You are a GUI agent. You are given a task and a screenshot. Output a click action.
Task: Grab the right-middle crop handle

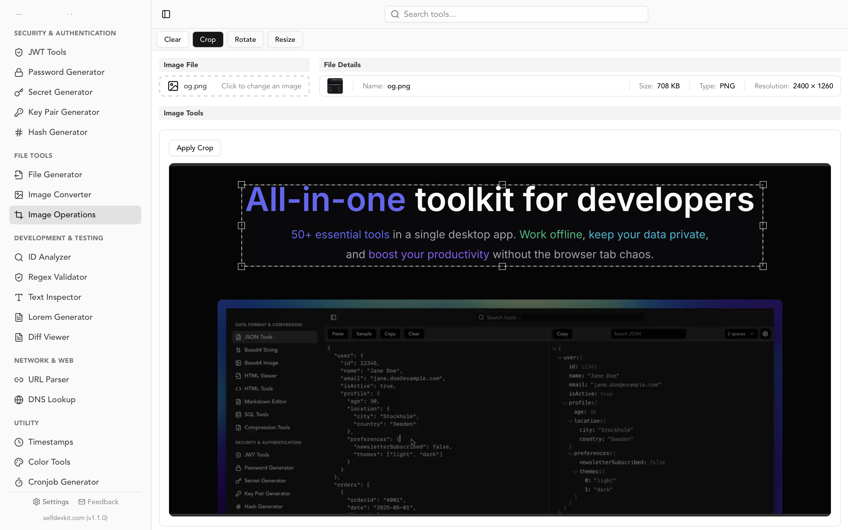click(x=763, y=225)
